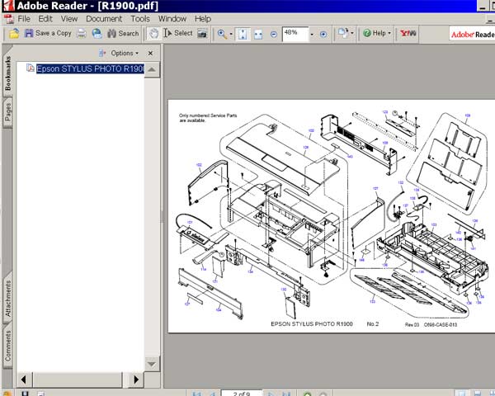This screenshot has height=396, width=495.
Task: Click the EPSON STYLUS PHOTO R1900 caption
Action: click(312, 324)
